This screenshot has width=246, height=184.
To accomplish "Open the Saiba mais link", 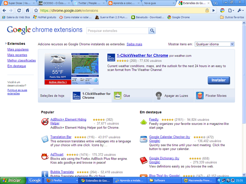I will tap(134, 44).
